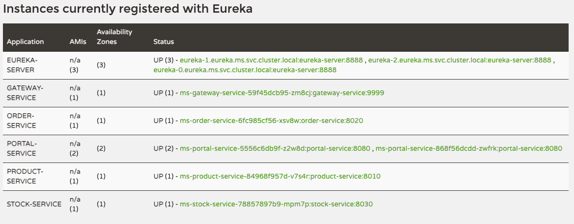Select the EUREKA-SERVER application cell
The height and width of the screenshot is (224, 574).
[22, 65]
